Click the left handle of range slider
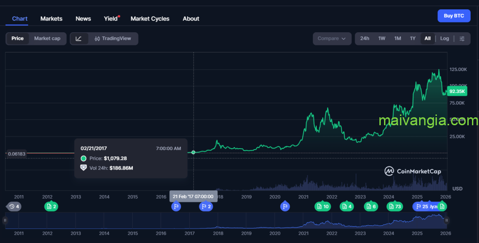The width and height of the screenshot is (479, 243). click(x=5, y=220)
